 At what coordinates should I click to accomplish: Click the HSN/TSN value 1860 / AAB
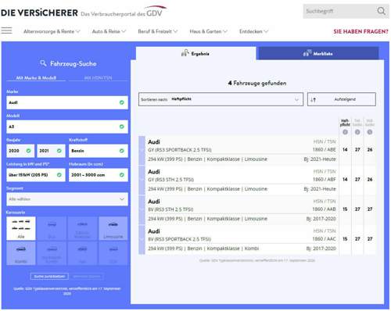click(x=324, y=209)
